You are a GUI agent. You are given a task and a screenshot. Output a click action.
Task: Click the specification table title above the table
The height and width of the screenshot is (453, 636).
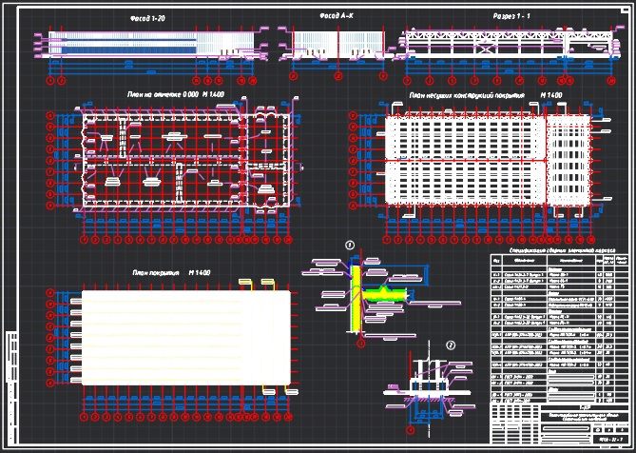click(x=562, y=251)
